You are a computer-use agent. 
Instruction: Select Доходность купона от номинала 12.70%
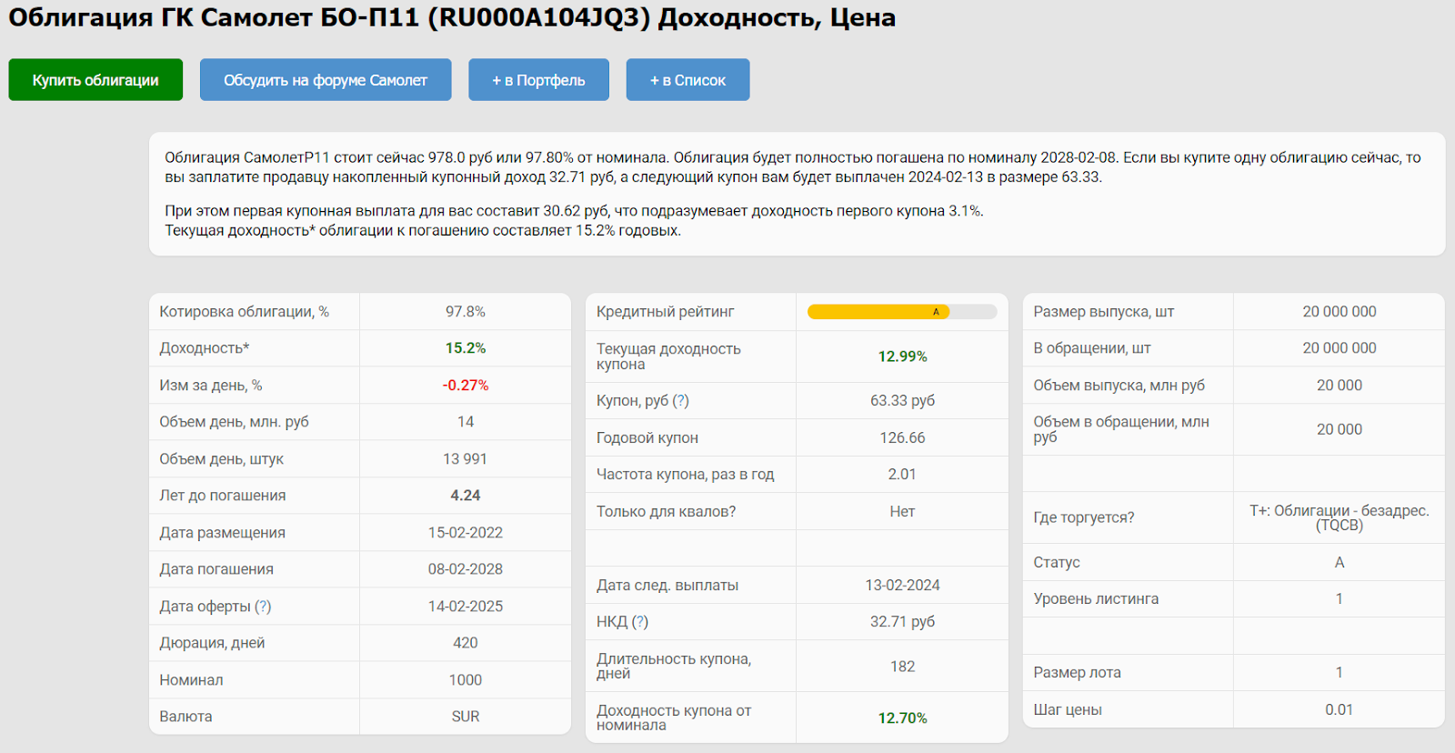[903, 718]
